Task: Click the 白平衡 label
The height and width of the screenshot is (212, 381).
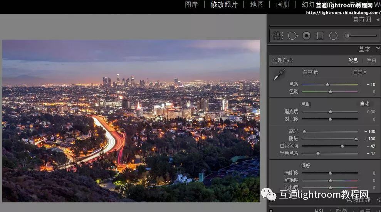Action: (x=311, y=72)
